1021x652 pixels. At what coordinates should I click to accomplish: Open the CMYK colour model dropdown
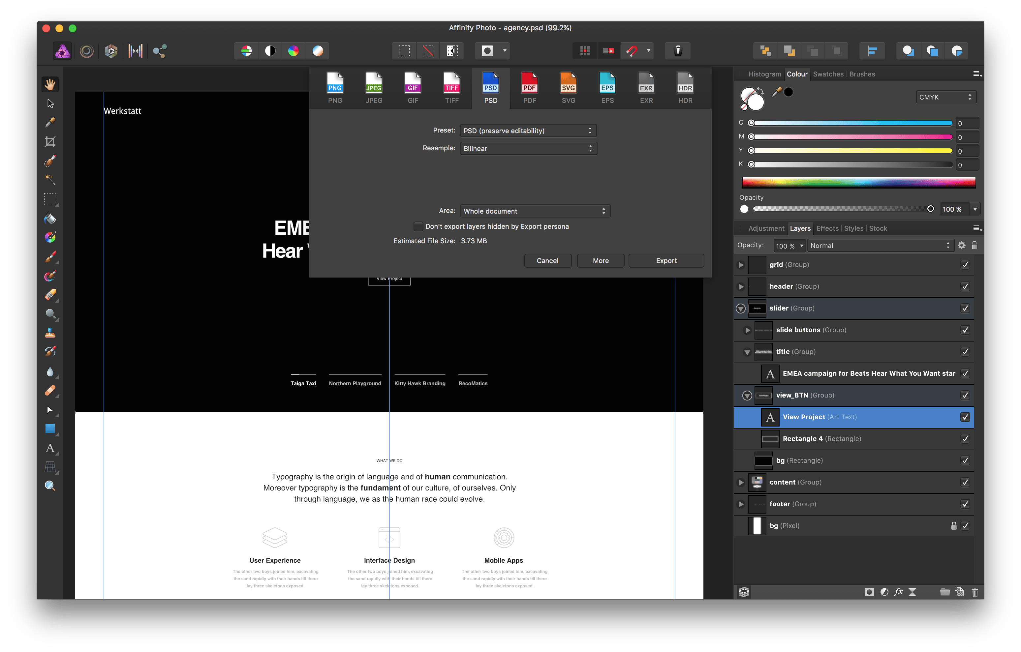[945, 97]
